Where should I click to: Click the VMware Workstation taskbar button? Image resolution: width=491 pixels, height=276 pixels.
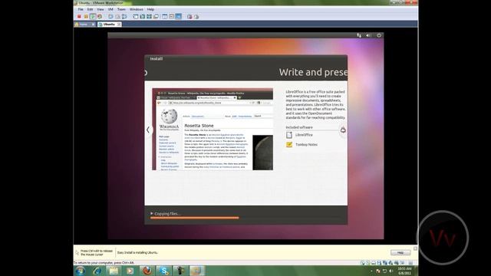[196, 271]
